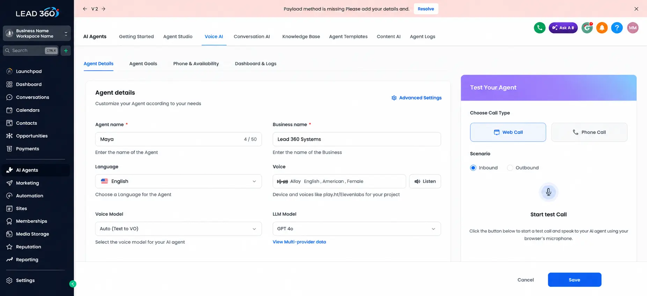Switch to the Conversation AI tab

(252, 37)
